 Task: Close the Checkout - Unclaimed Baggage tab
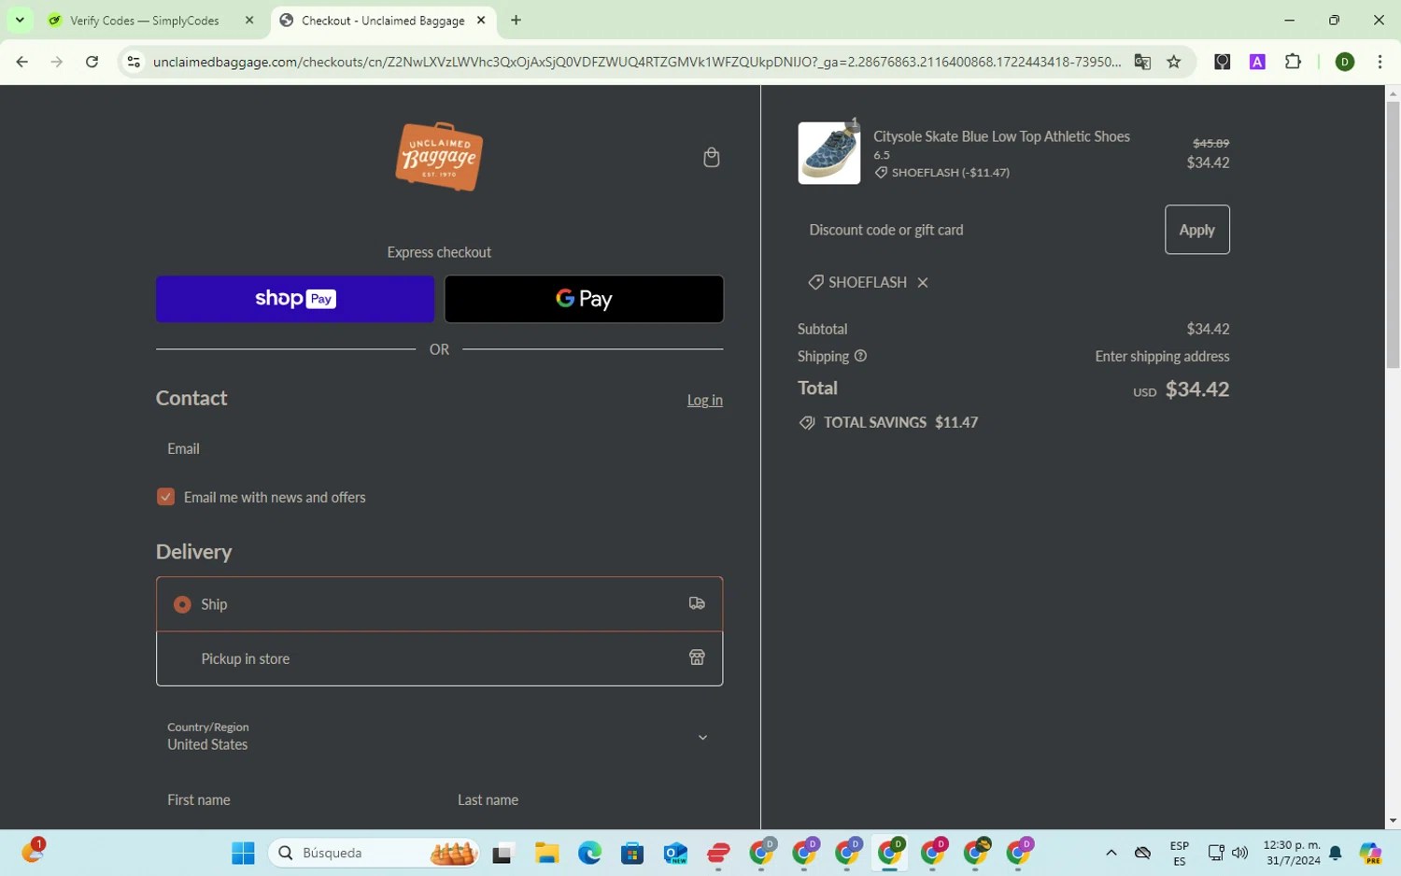tap(481, 20)
